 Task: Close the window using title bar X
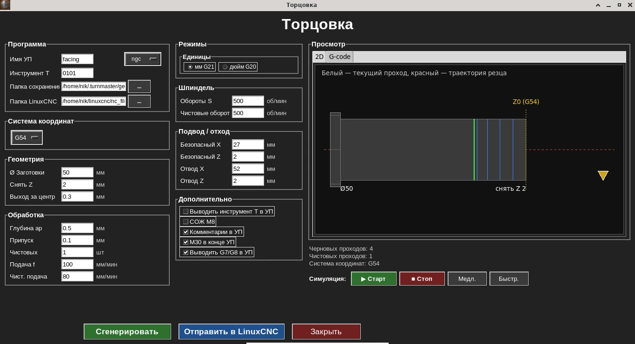(629, 5)
